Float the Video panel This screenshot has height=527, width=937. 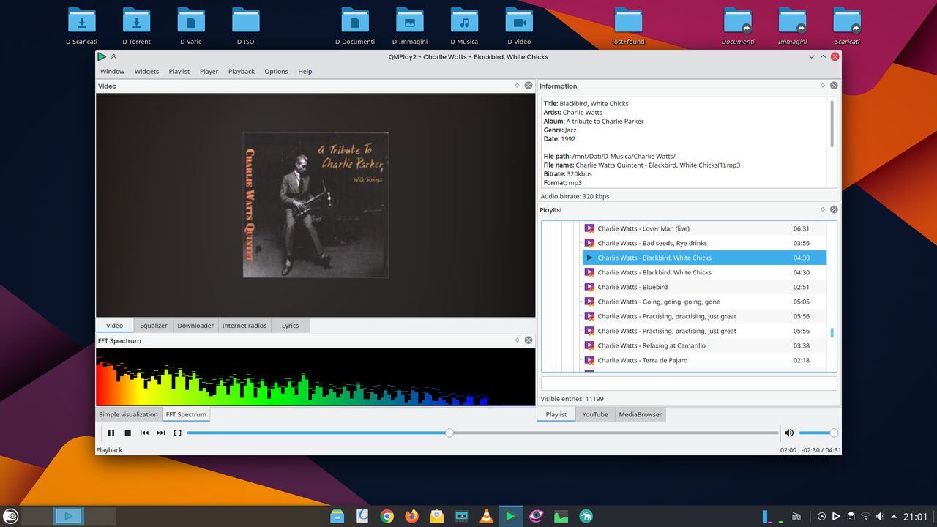click(517, 86)
